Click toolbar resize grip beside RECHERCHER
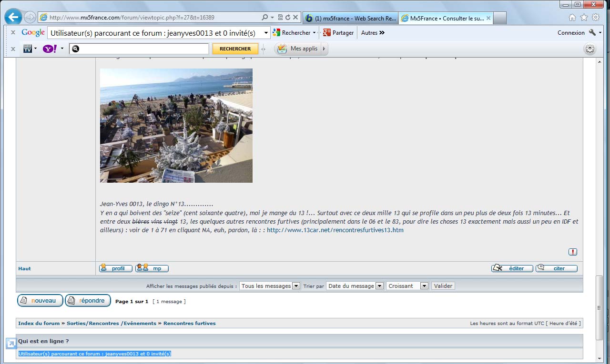610x364 pixels. click(264, 49)
